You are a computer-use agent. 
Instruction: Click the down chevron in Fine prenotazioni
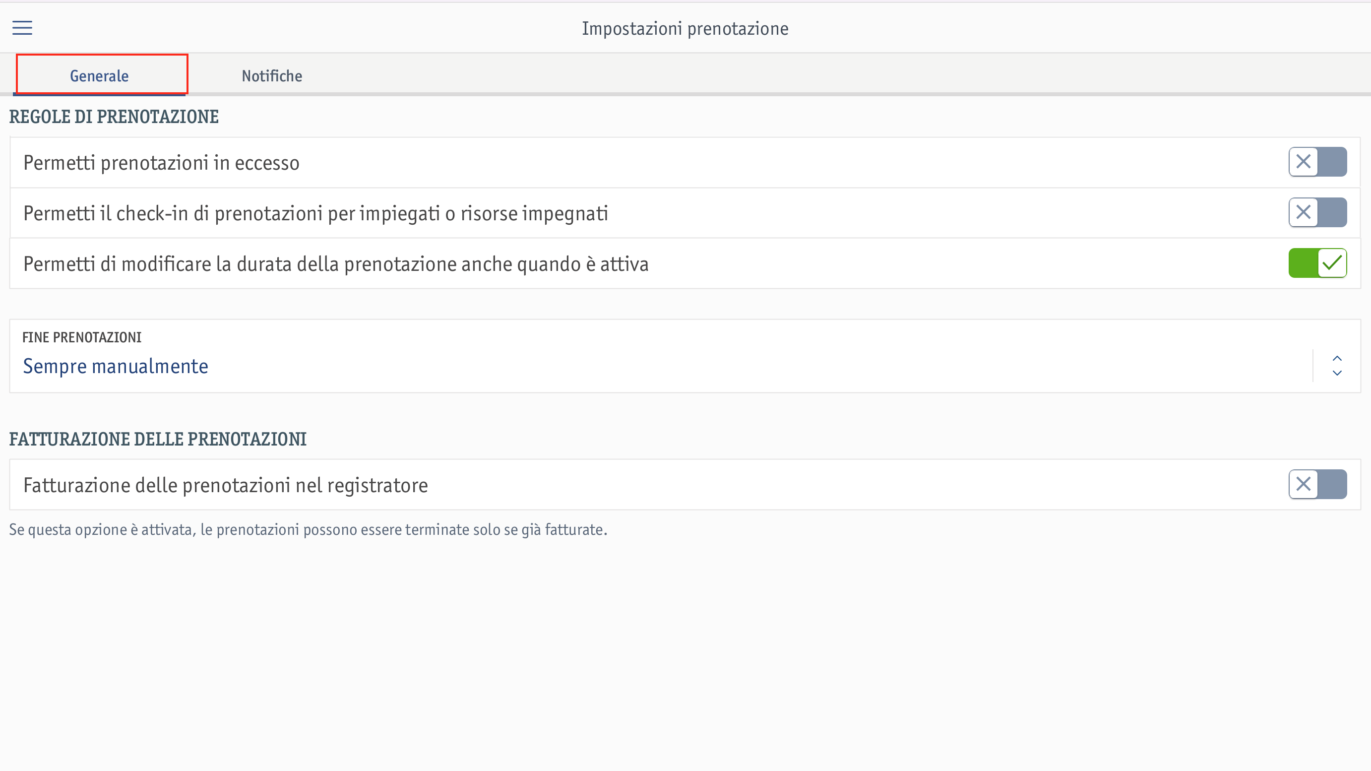click(1336, 373)
